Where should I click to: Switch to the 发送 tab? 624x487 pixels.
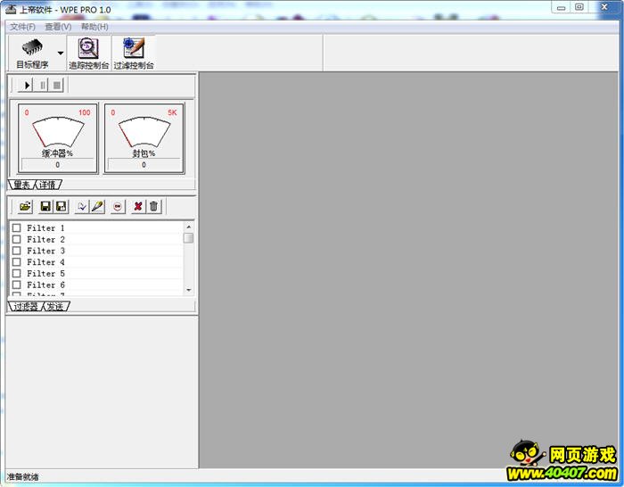click(x=56, y=306)
